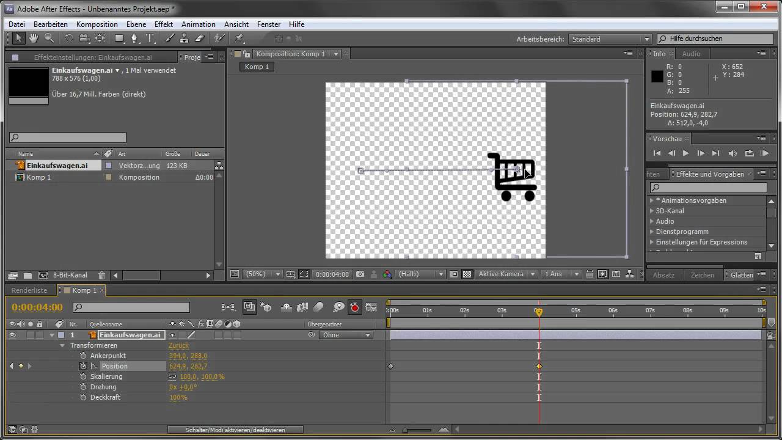
Task: Switch to the Zeichen tab
Action: pyautogui.click(x=703, y=275)
